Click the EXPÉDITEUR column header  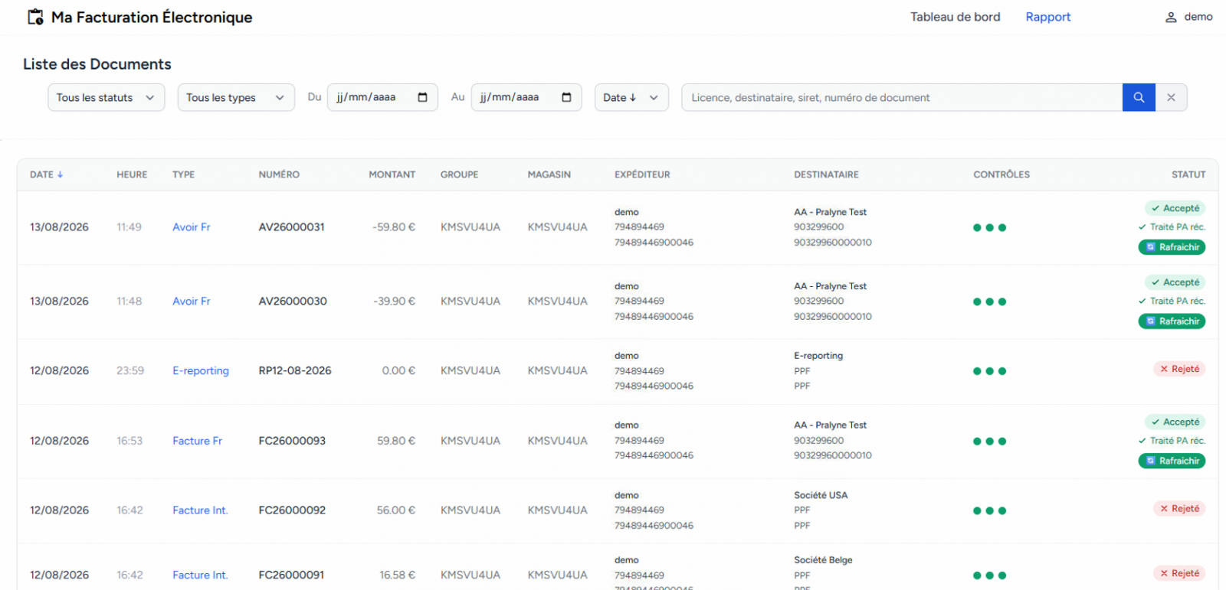642,174
